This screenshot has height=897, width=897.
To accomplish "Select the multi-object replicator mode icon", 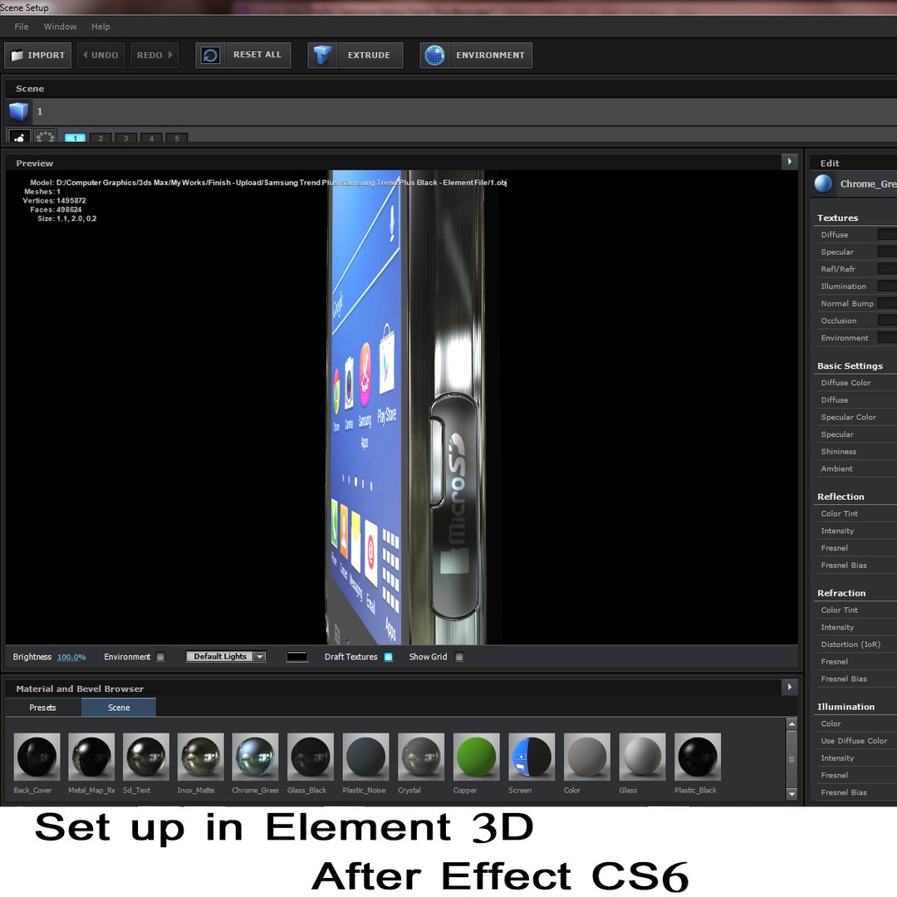I will 45,137.
